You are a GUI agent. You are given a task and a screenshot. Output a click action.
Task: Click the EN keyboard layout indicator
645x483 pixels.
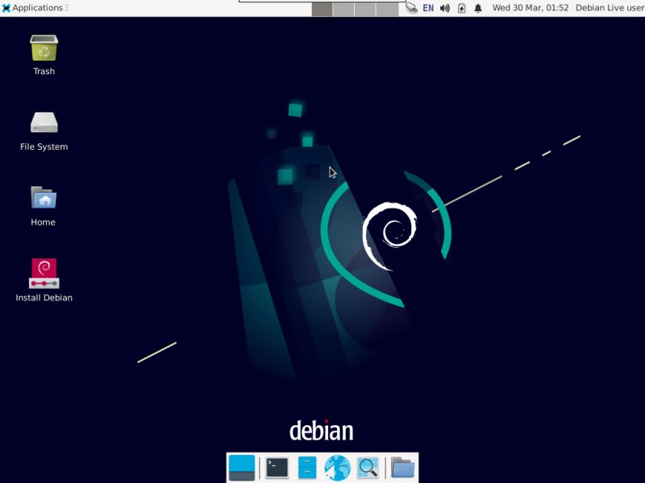[428, 8]
